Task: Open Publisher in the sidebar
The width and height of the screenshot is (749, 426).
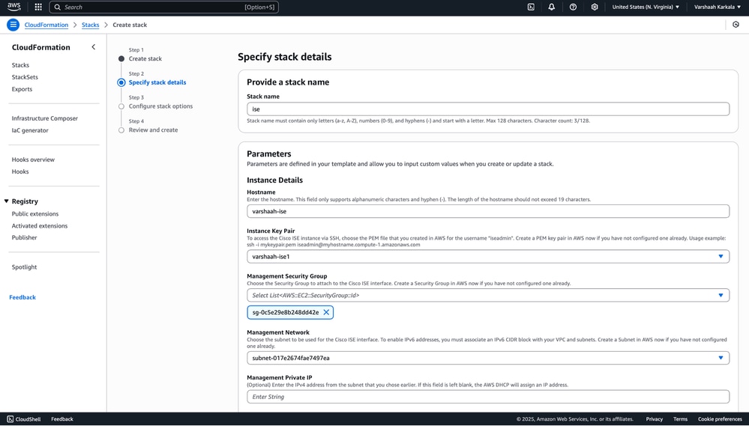Action: pos(24,237)
